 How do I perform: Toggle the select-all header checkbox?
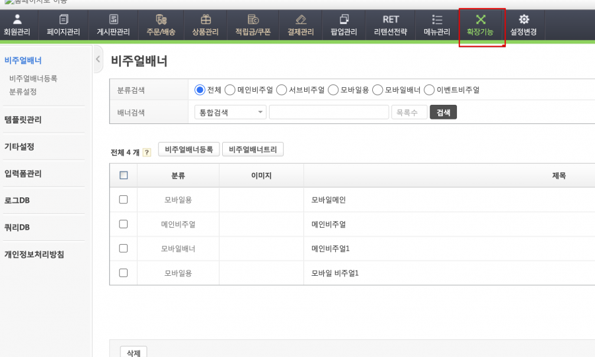point(123,176)
